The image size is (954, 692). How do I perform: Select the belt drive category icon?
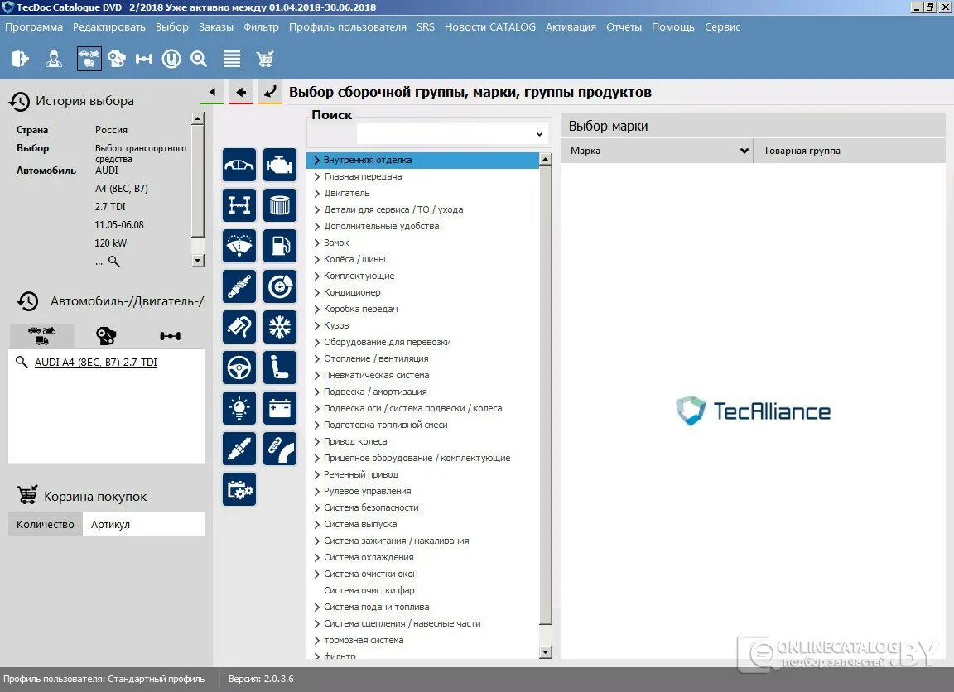280,449
